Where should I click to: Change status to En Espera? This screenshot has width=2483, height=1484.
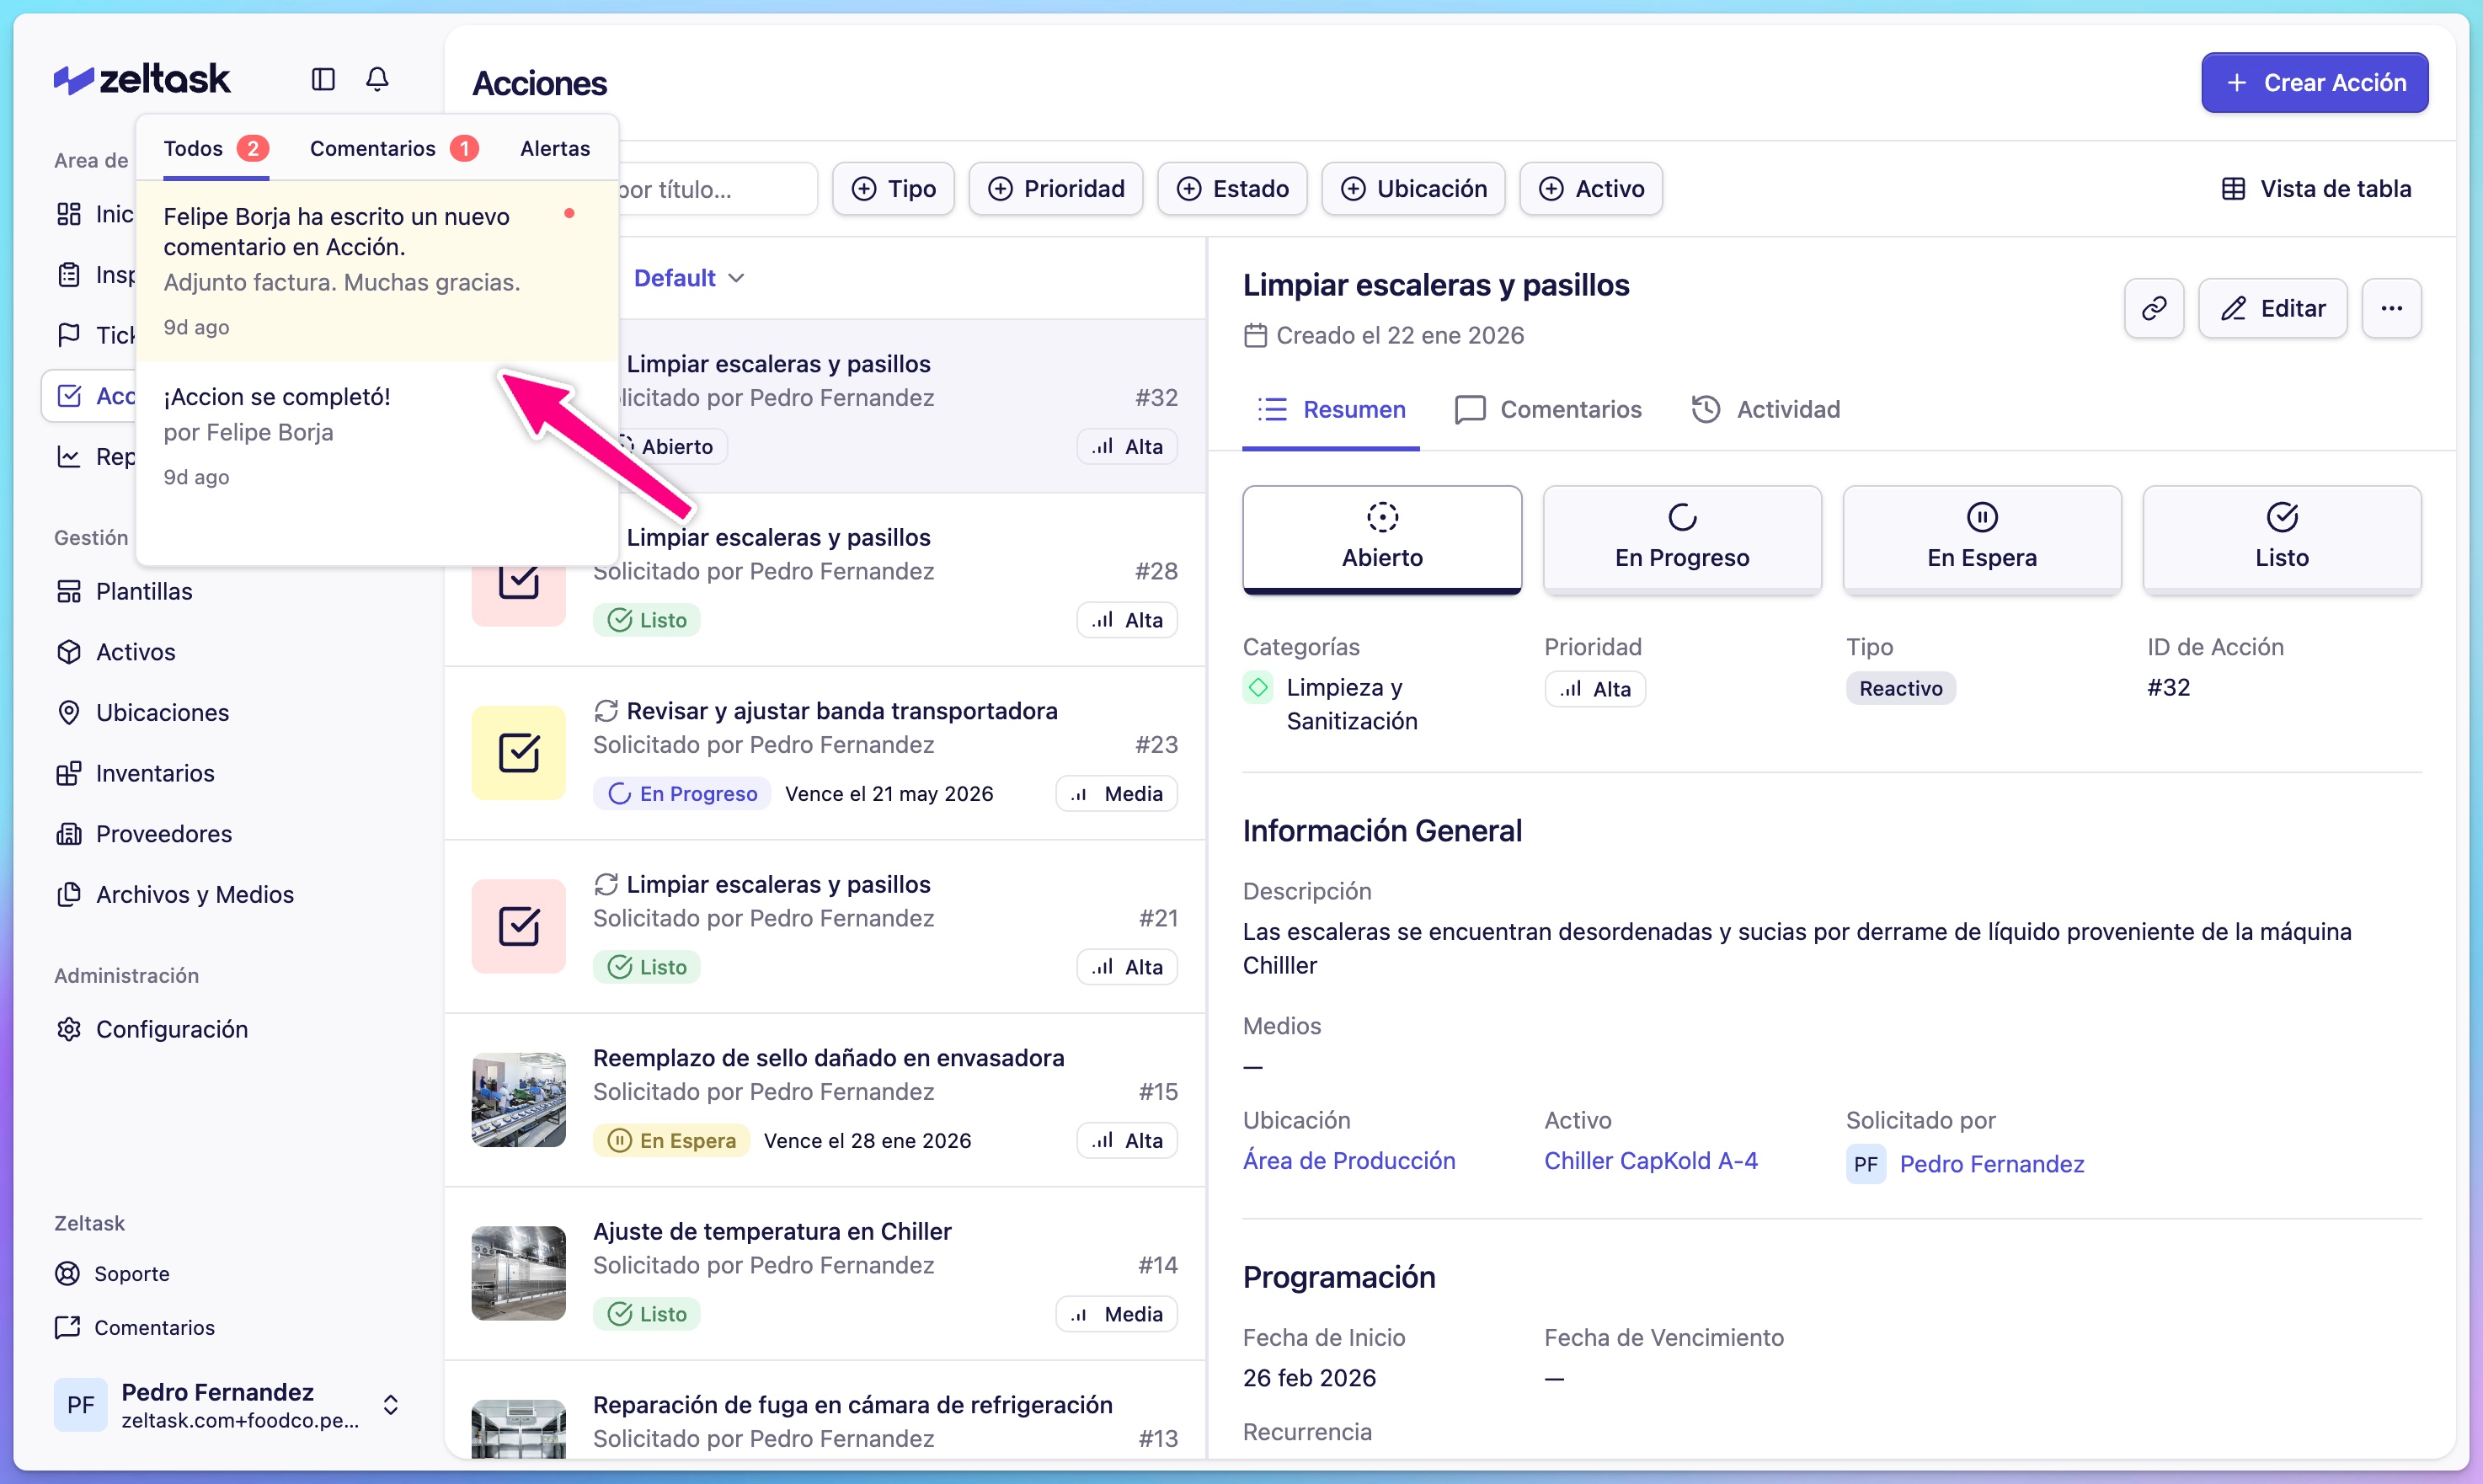click(1982, 540)
